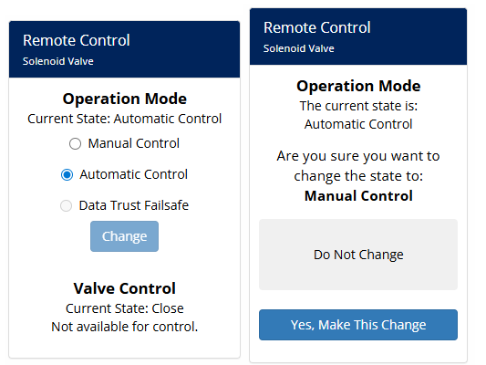
Task: Click the Automatic Control option label
Action: [134, 174]
